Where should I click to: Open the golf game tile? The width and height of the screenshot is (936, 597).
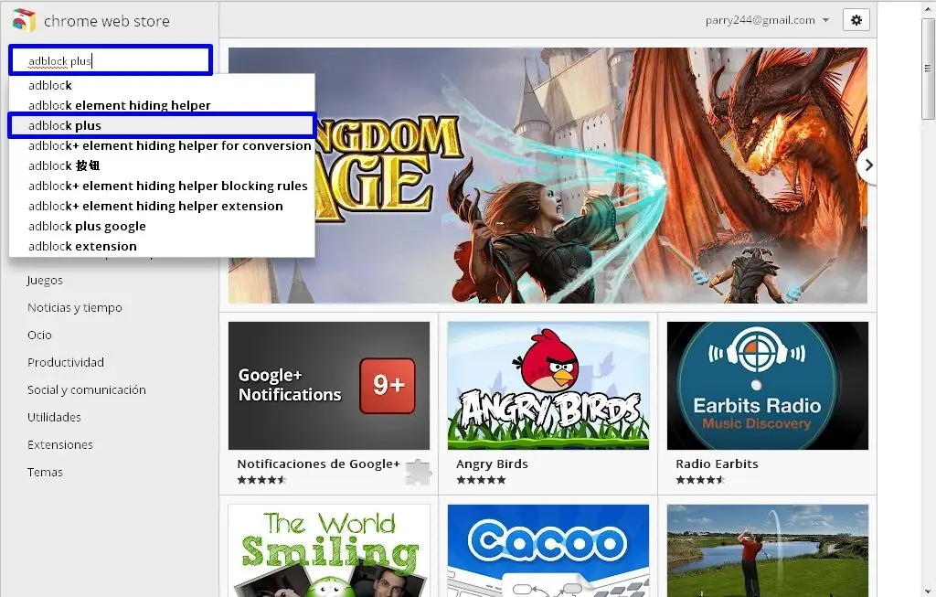[768, 550]
